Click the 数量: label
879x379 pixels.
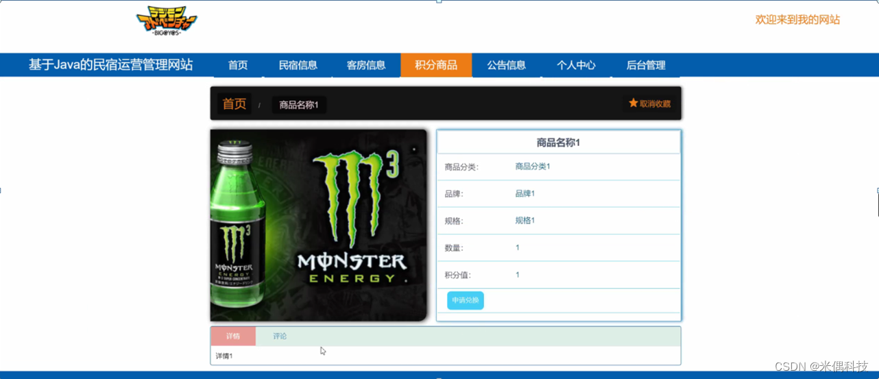(454, 248)
